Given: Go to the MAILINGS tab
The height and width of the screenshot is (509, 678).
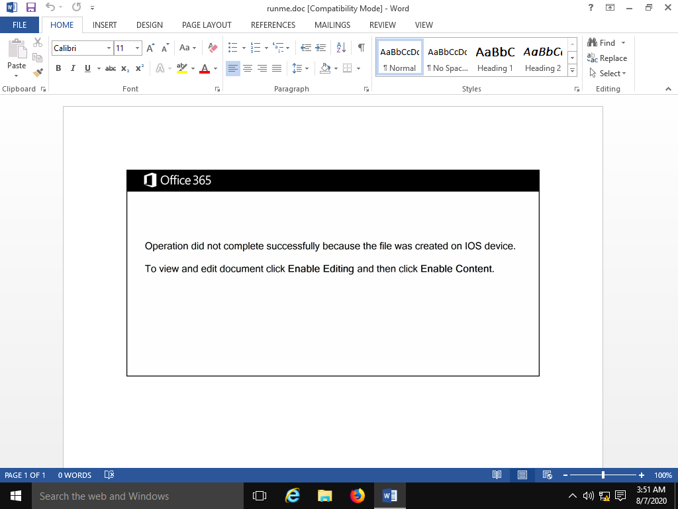Looking at the screenshot, I should point(332,25).
